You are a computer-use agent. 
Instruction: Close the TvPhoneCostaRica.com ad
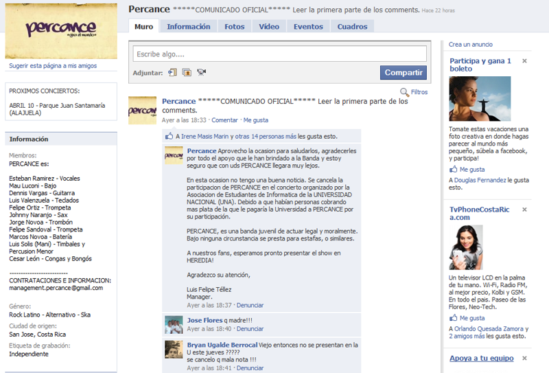pos(524,210)
